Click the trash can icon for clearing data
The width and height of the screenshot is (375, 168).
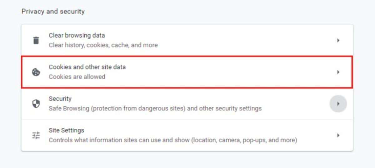(36, 40)
